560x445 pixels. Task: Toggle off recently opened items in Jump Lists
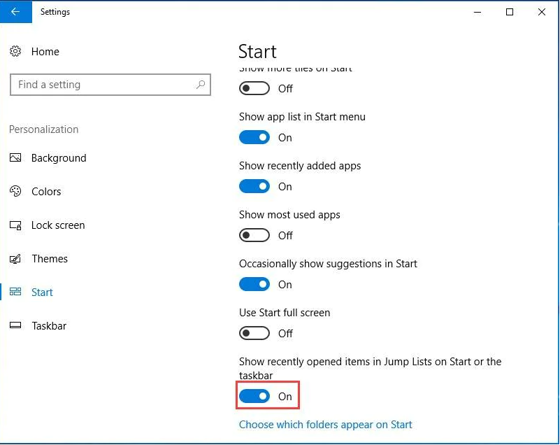[x=254, y=397]
